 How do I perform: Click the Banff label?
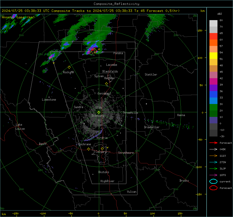(x=43, y=144)
